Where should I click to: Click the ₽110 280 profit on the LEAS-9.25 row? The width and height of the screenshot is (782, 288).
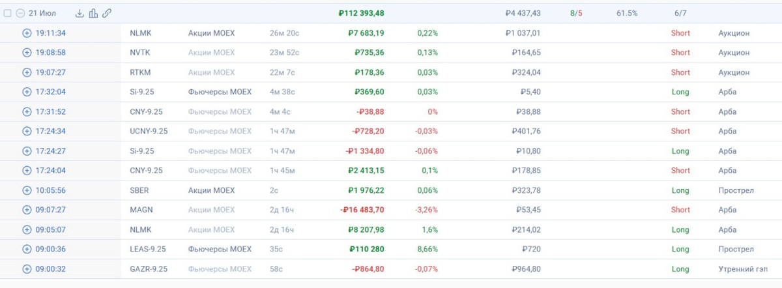pos(367,249)
